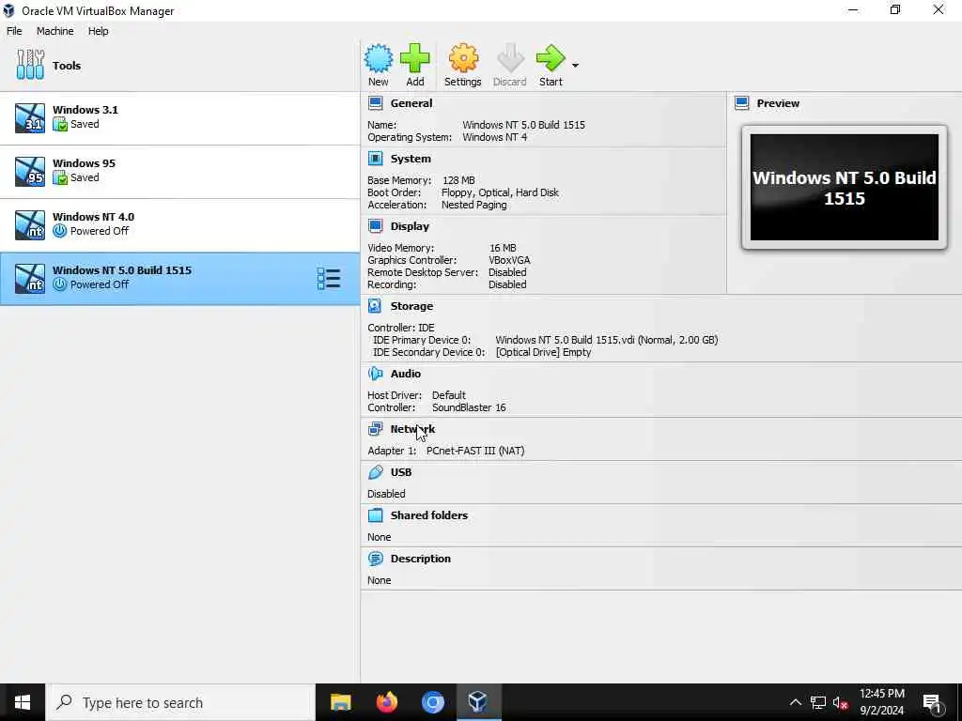Click the 'SoundBlaster 16' controller value
This screenshot has height=721, width=962.
(469, 407)
